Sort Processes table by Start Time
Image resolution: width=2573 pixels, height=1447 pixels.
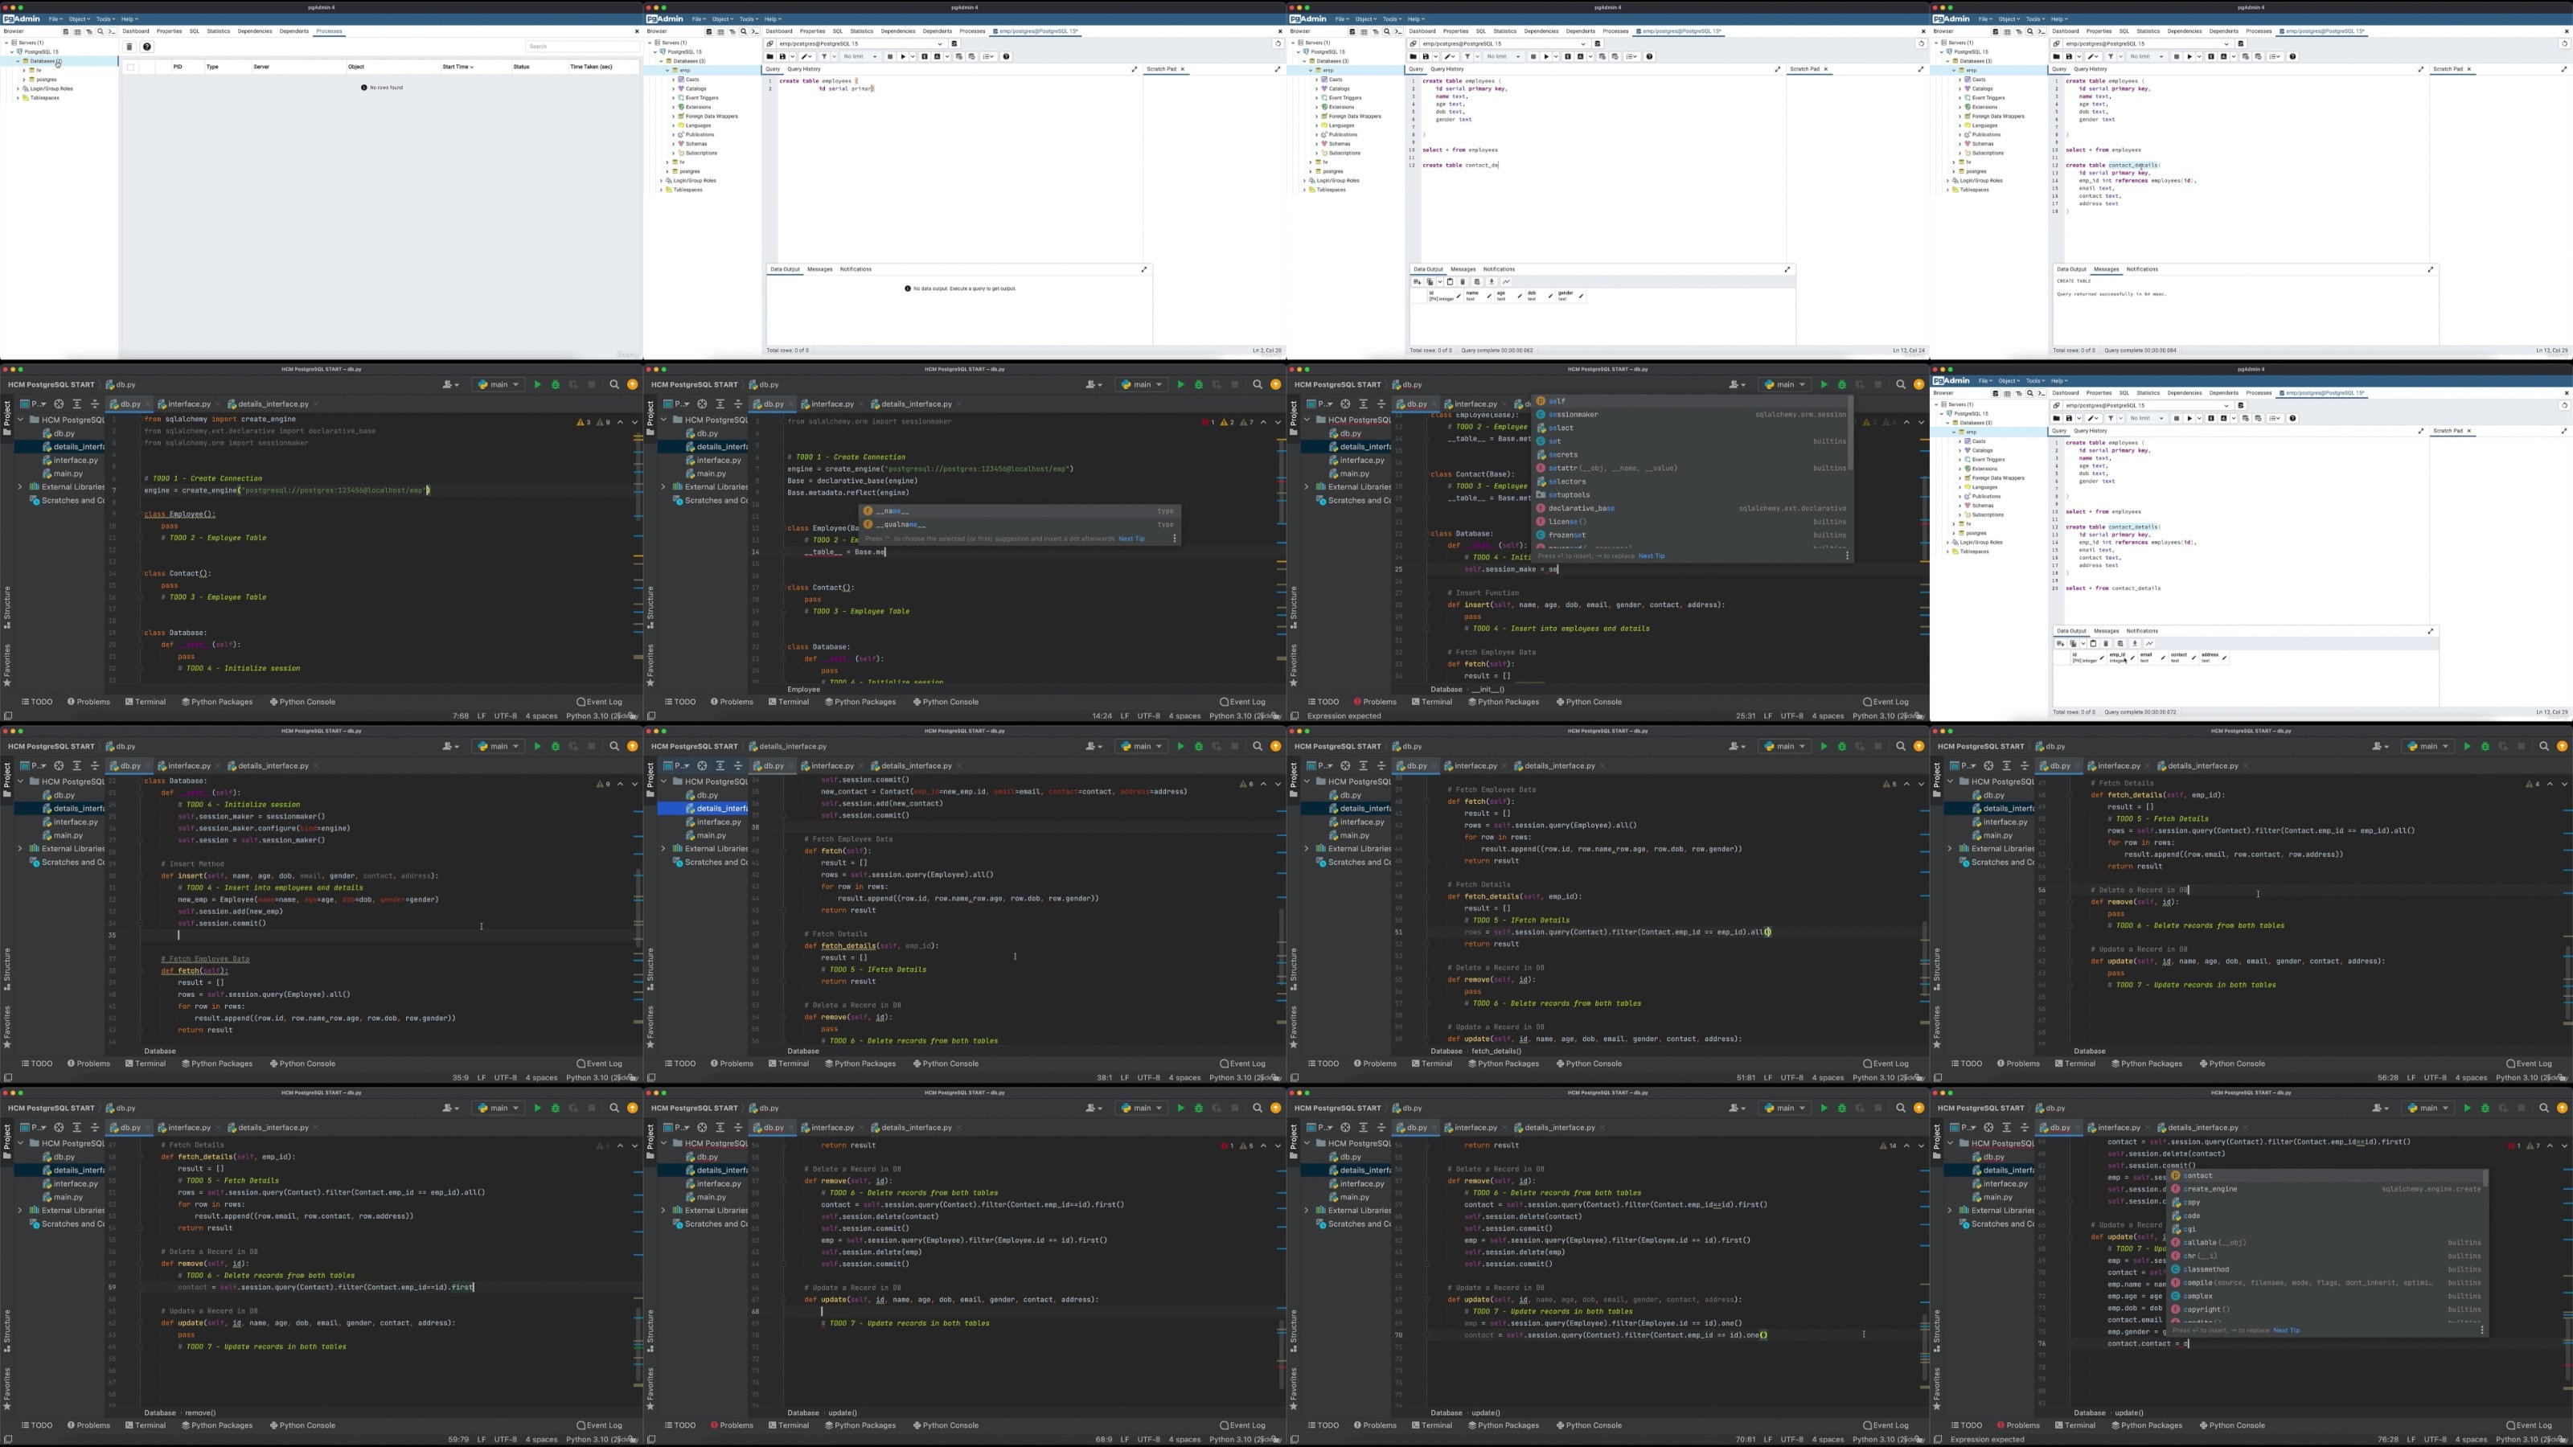[x=458, y=67]
